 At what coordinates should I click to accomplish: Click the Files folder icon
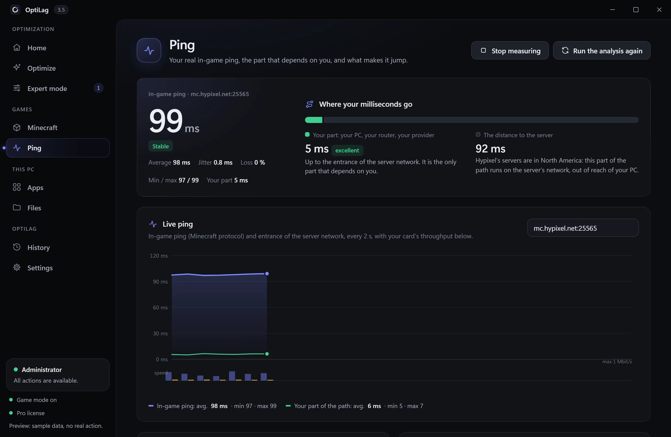tap(17, 207)
